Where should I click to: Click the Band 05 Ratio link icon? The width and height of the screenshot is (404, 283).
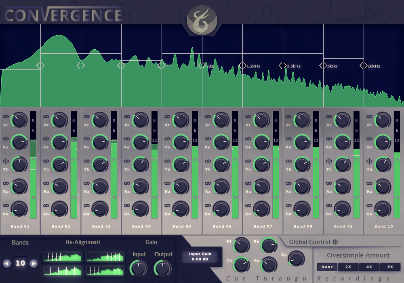[167, 184]
